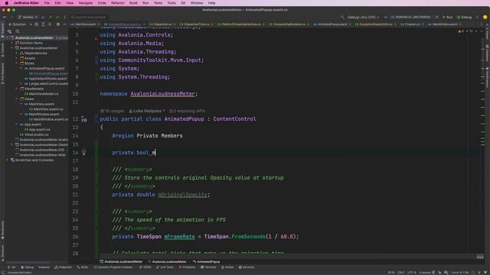
Task: Click the expand all icon in Solution panel
Action: (x=43, y=24)
